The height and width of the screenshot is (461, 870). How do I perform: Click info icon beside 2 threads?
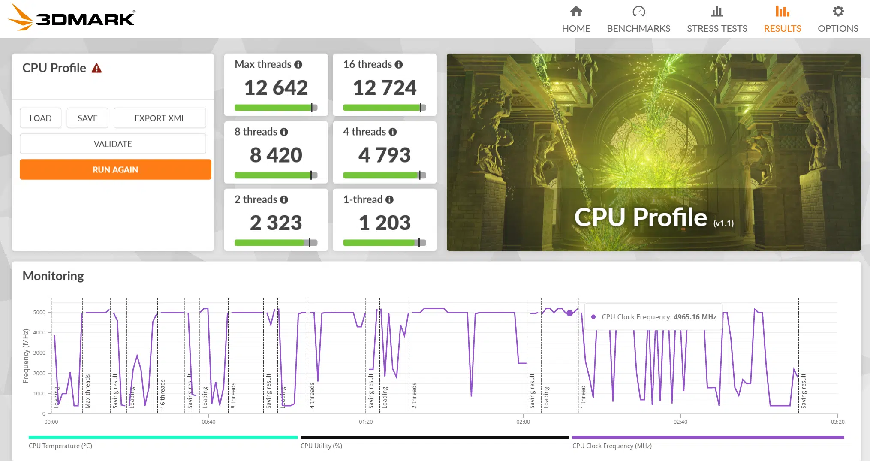click(284, 200)
